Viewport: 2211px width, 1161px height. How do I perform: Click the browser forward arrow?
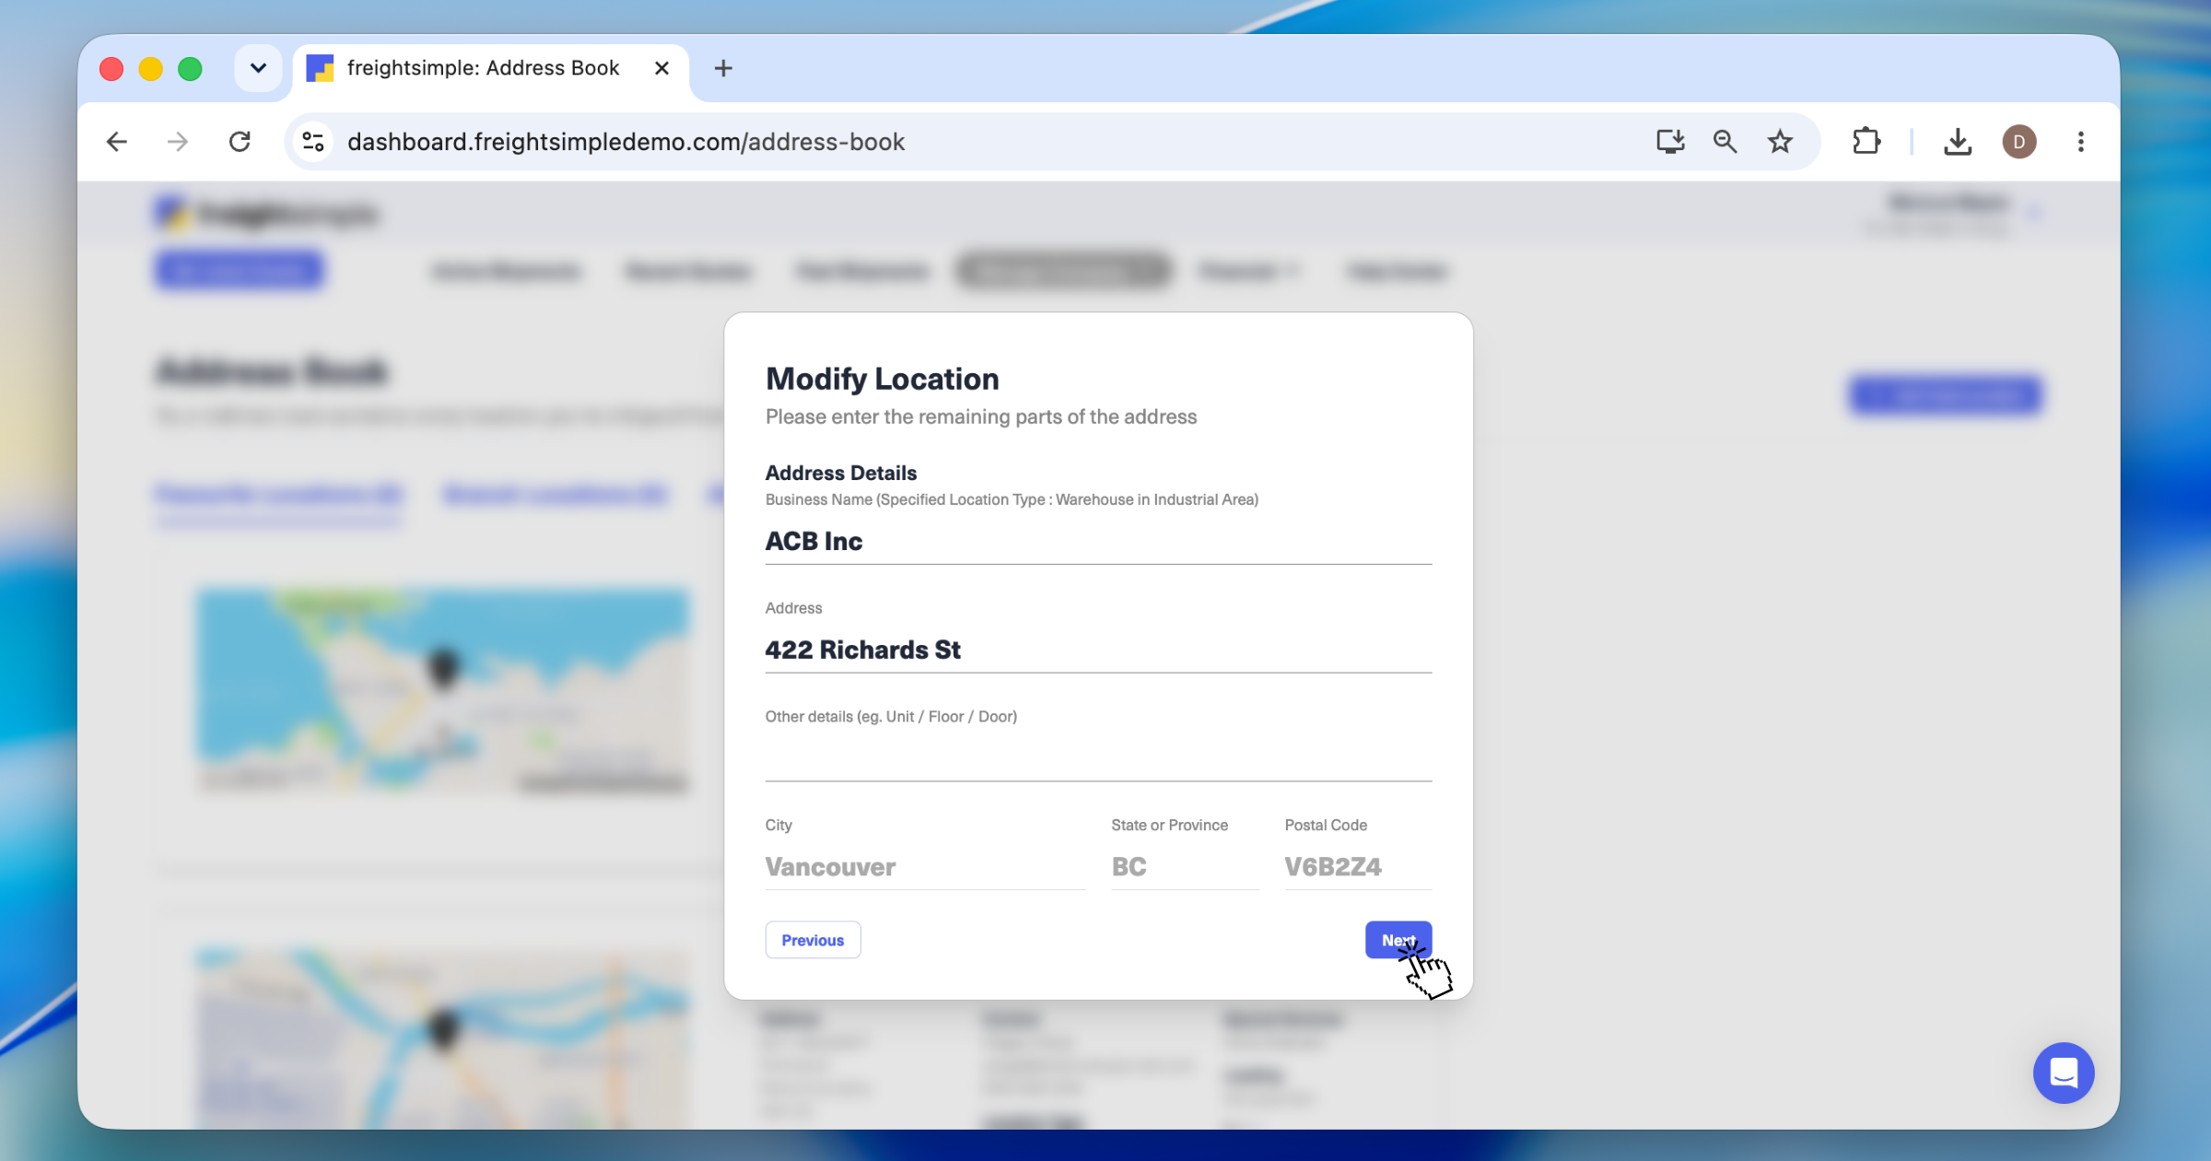tap(178, 142)
